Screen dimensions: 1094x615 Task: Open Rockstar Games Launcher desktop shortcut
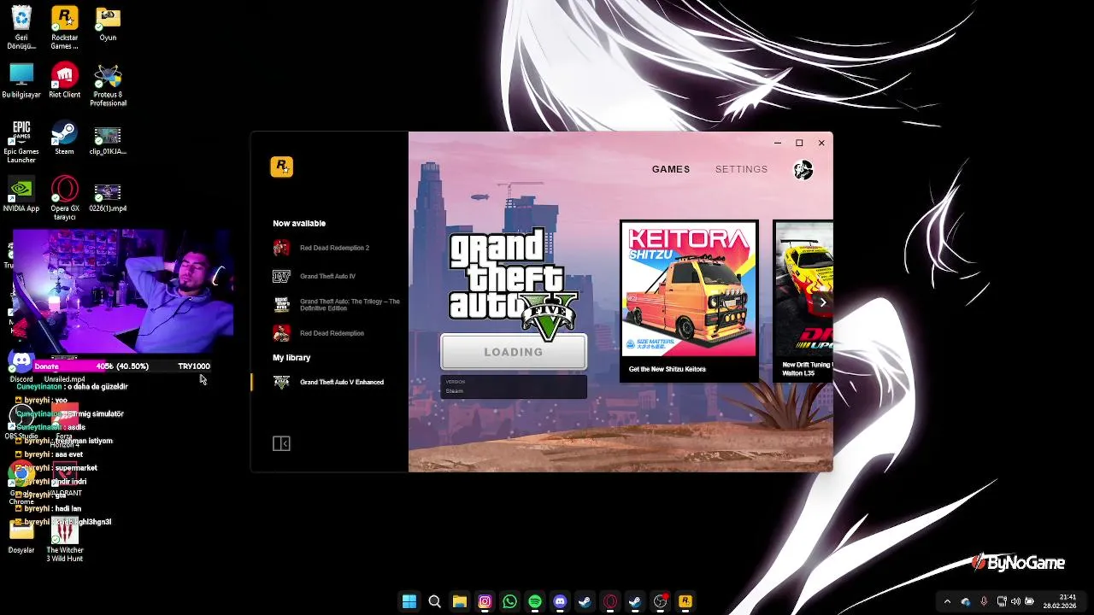pos(64,28)
